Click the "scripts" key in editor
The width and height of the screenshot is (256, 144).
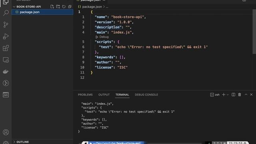click(104, 42)
